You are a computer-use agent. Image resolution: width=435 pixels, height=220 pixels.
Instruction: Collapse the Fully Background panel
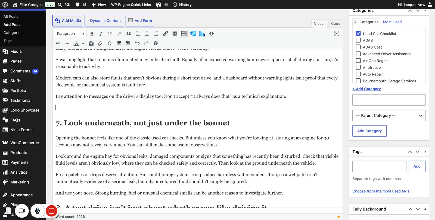(425, 209)
